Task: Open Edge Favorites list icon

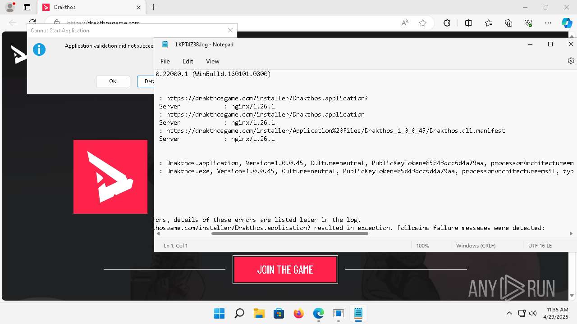Action: tap(489, 23)
